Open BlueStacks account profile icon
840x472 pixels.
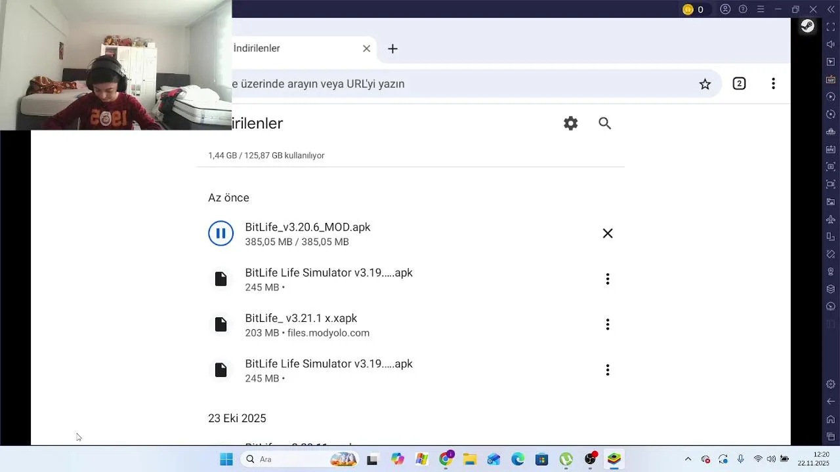pyautogui.click(x=725, y=9)
